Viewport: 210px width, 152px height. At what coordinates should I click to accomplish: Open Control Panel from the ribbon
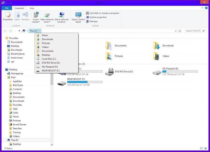click(x=78, y=17)
